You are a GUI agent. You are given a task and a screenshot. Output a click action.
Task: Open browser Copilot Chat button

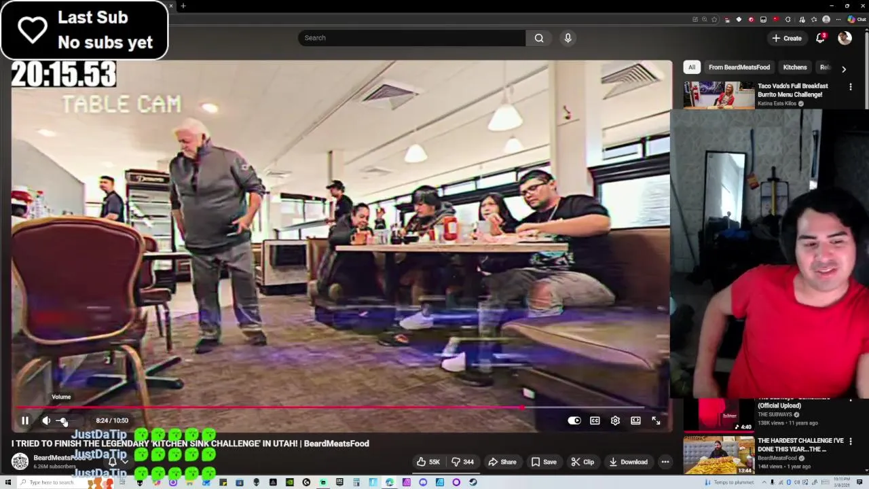pyautogui.click(x=856, y=20)
